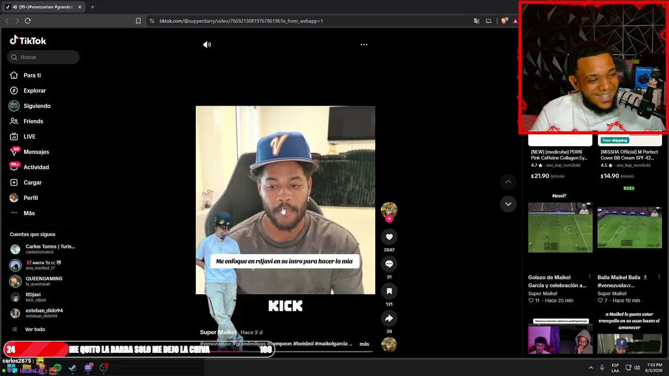
Task: Click the TikTok logo
Action: point(28,41)
